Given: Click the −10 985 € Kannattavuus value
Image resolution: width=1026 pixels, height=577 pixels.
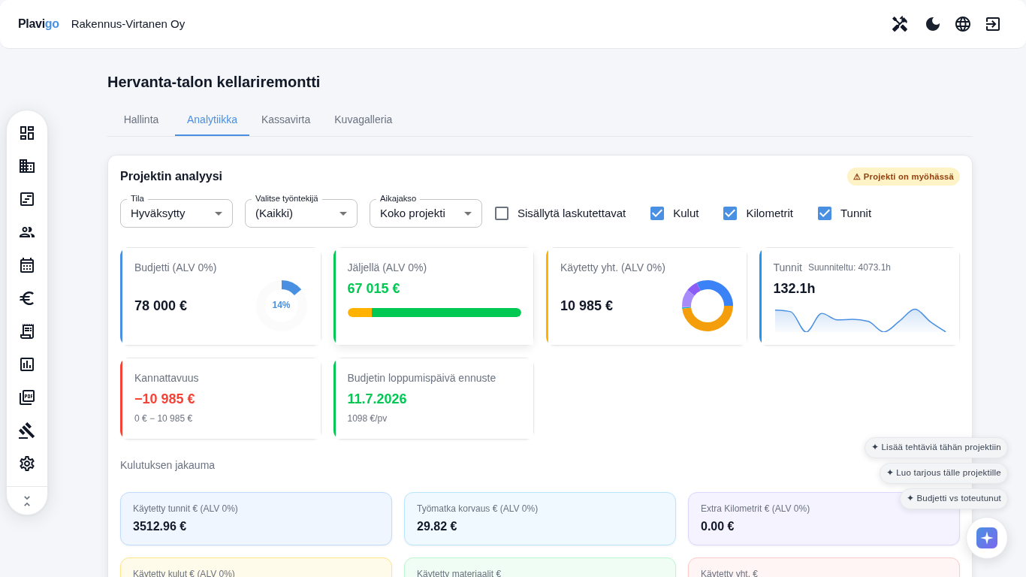Looking at the screenshot, I should (164, 399).
